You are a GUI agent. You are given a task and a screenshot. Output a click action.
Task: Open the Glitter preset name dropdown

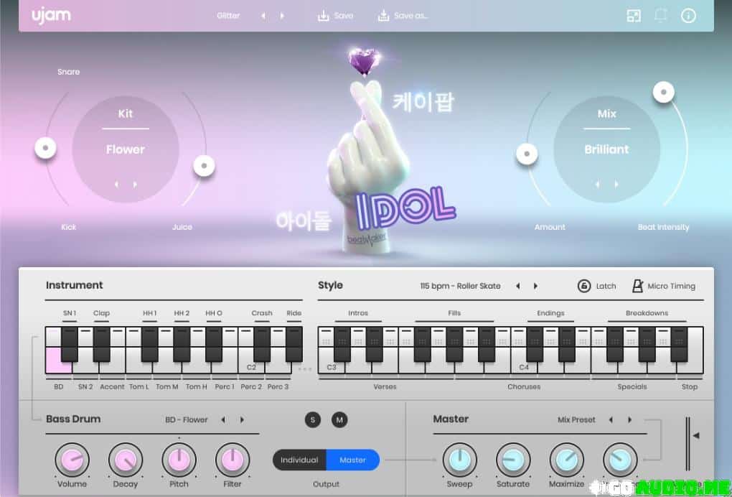[x=228, y=16]
